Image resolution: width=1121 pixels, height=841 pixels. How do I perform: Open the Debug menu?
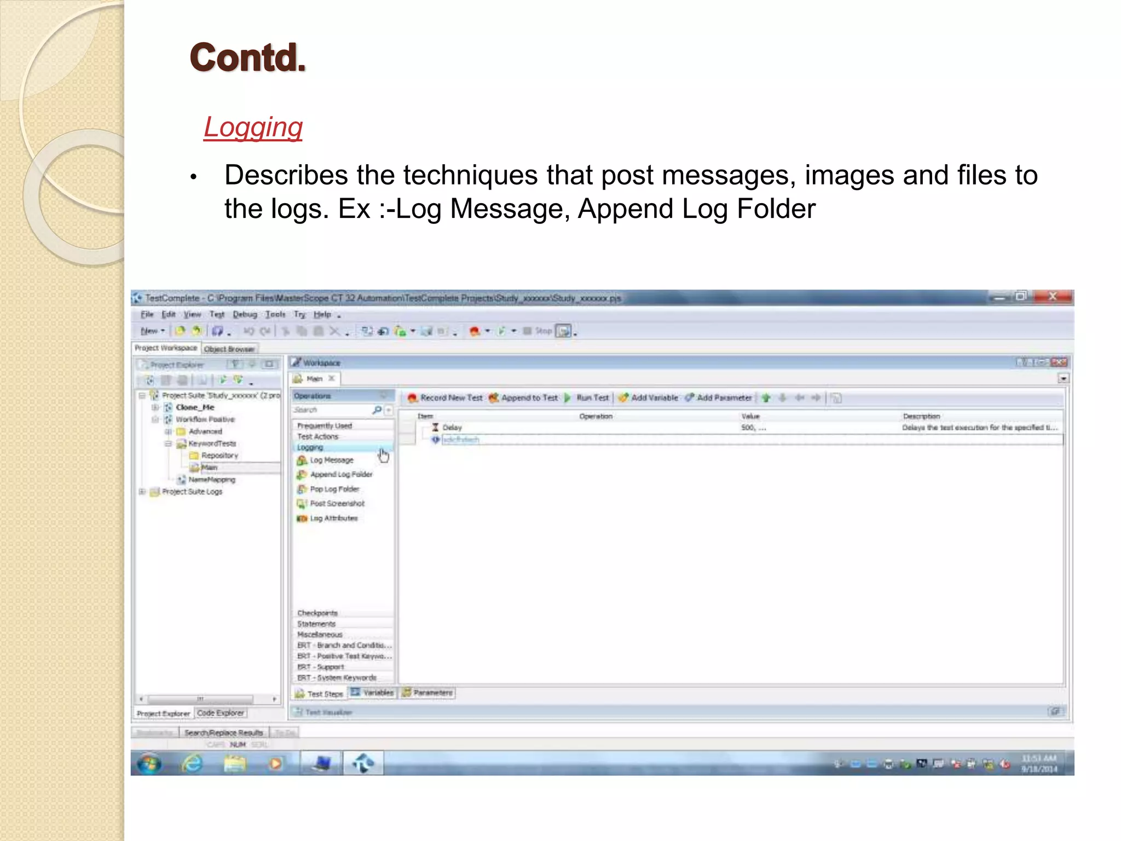click(x=245, y=314)
